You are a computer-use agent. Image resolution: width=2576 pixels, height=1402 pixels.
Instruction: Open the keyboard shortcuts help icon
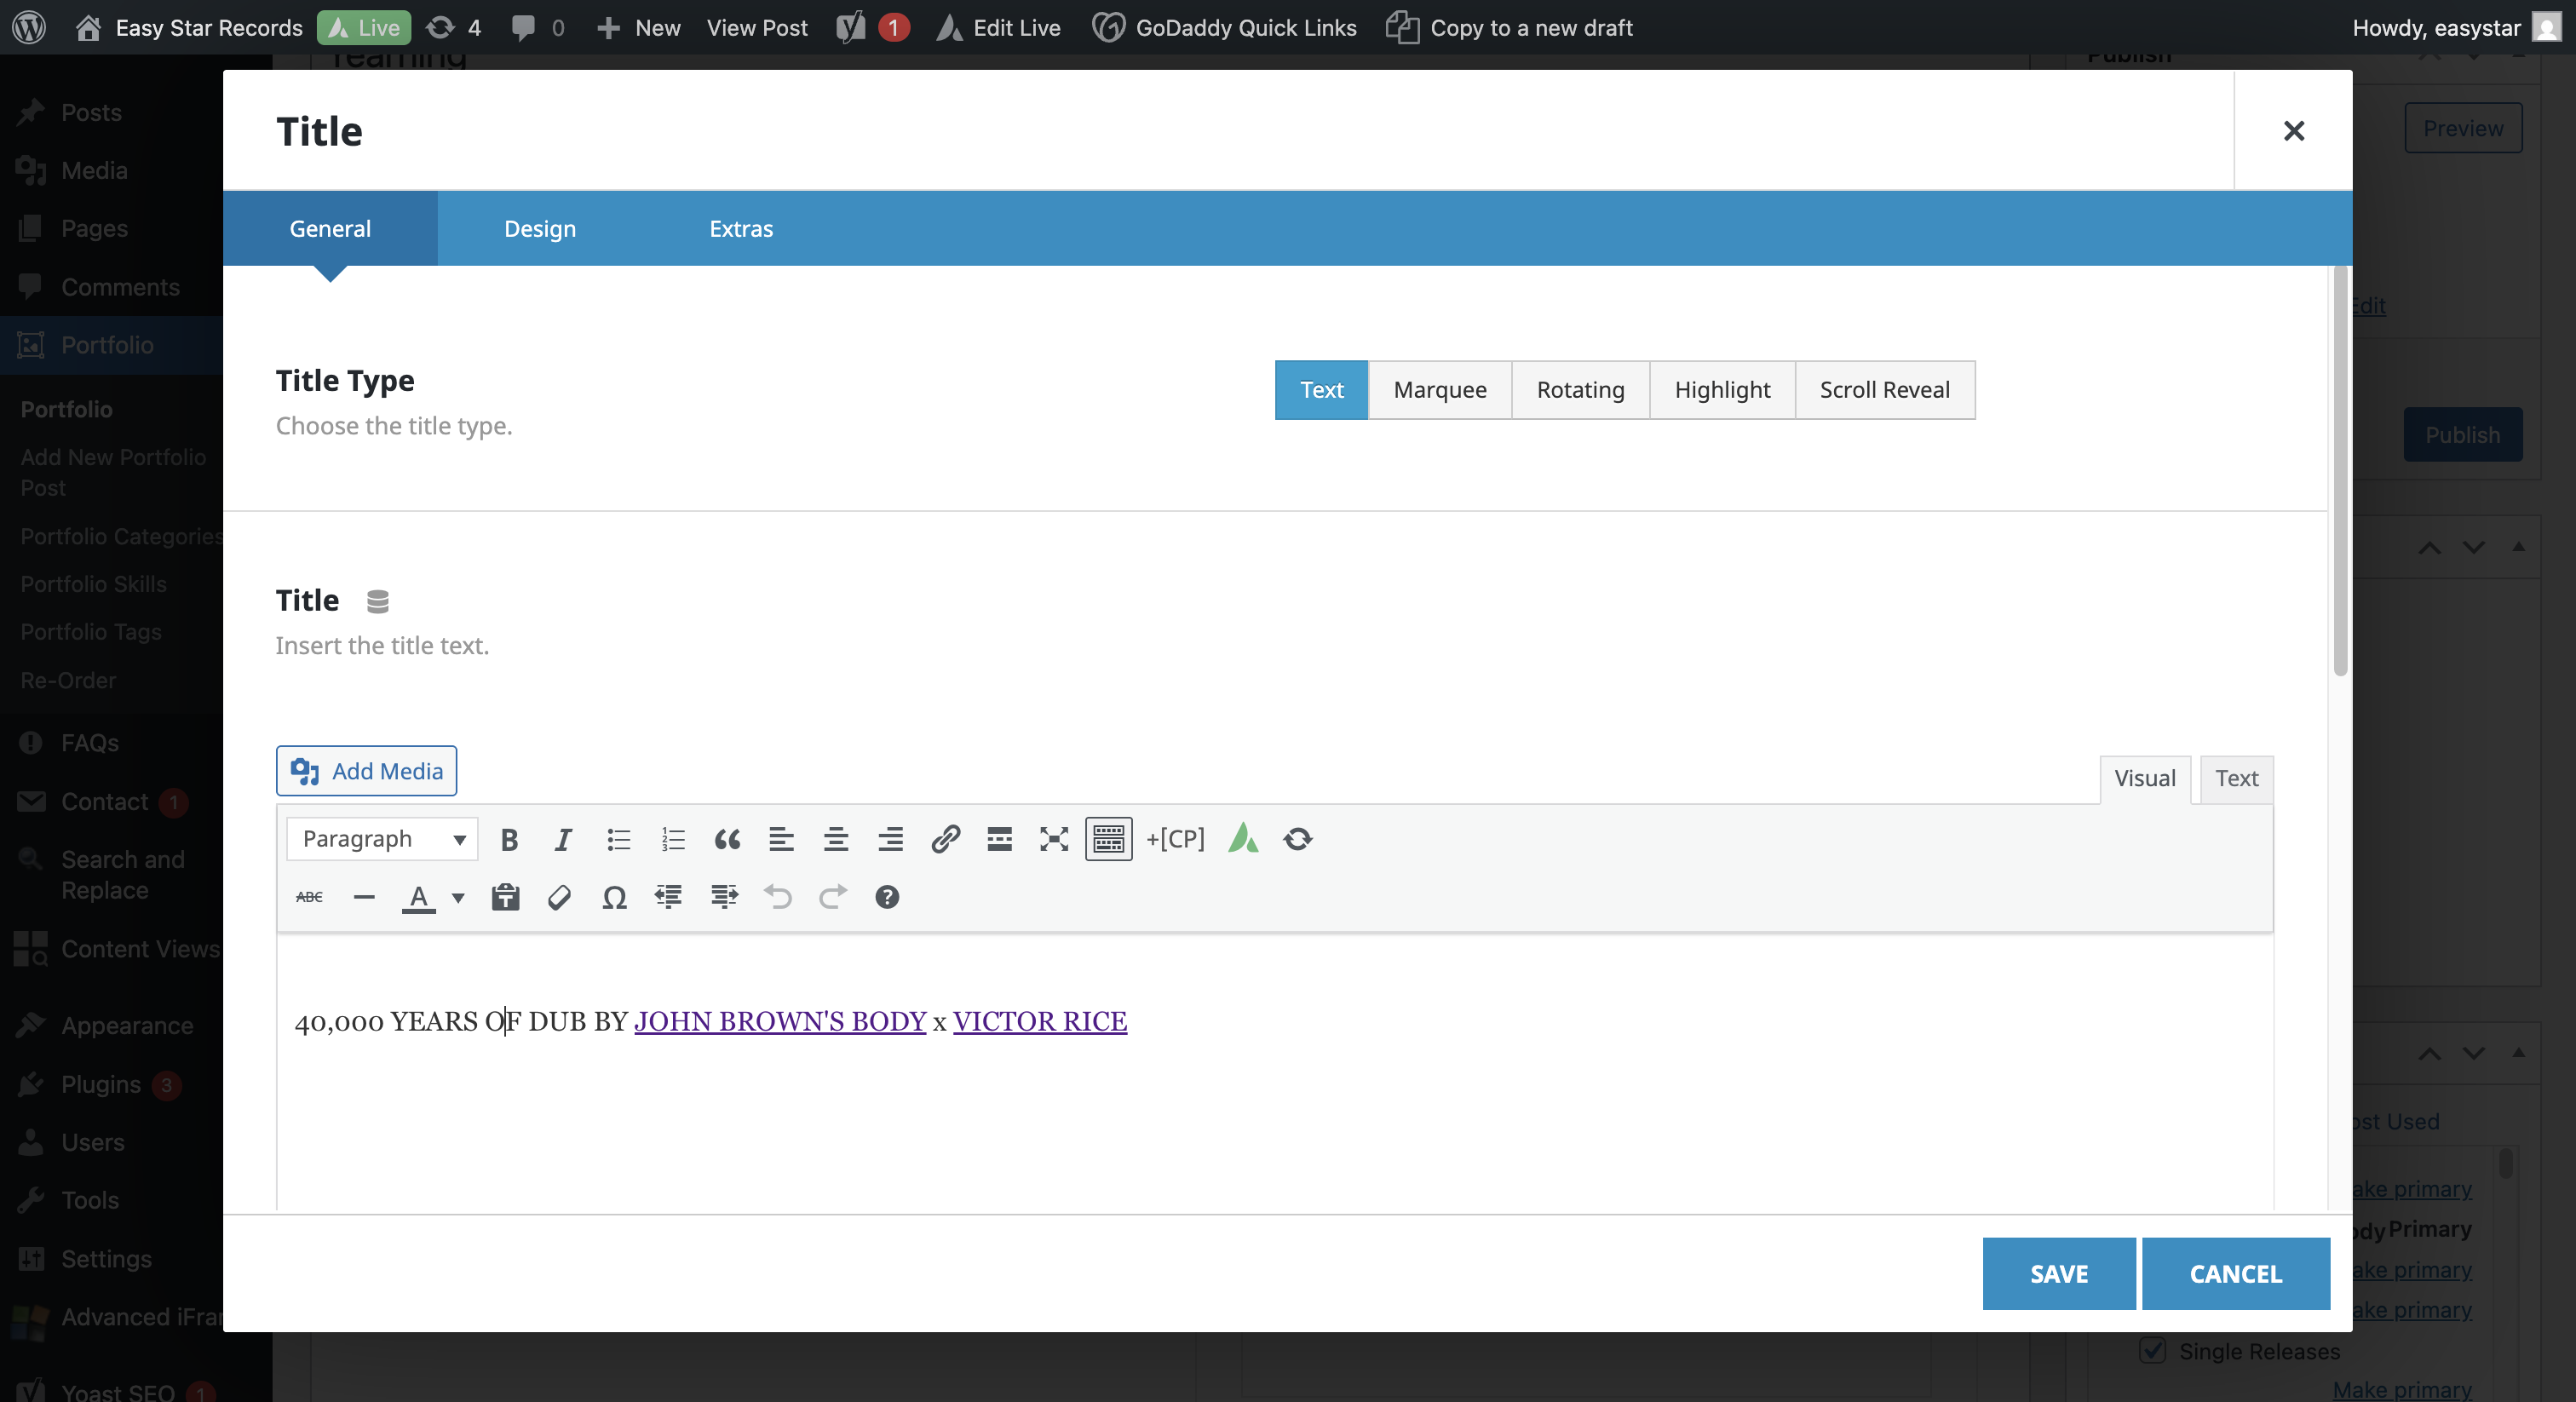886,897
